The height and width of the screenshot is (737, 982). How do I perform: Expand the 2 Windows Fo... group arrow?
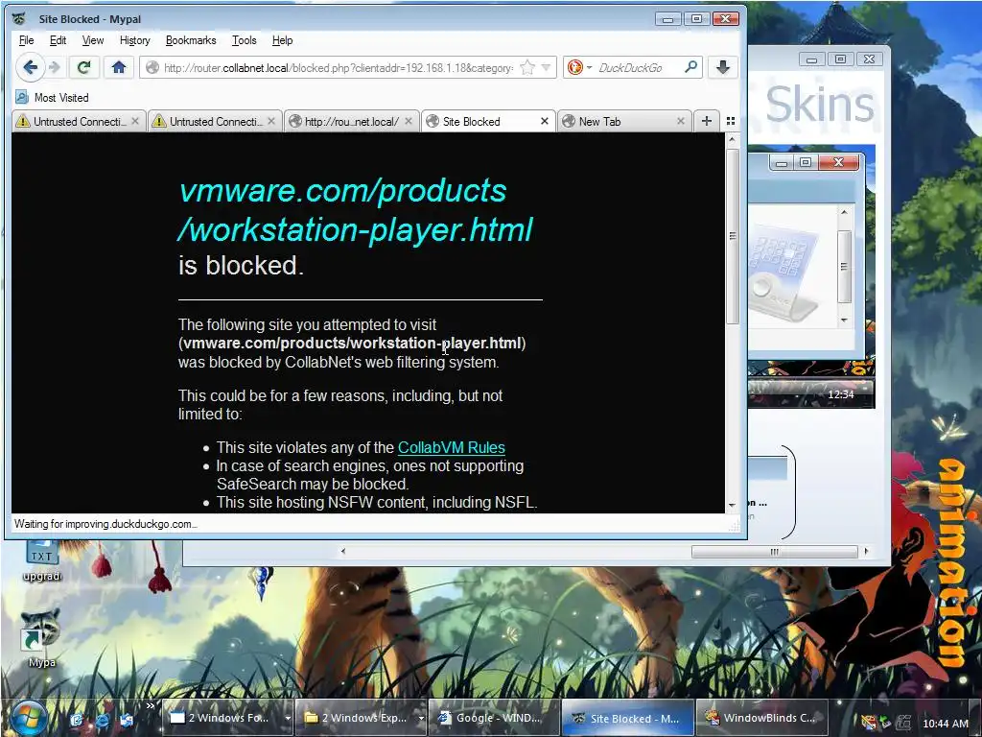pos(288,718)
